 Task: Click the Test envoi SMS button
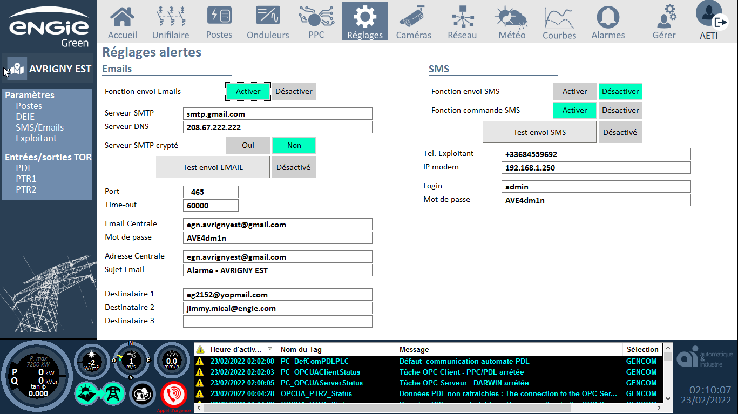[x=539, y=132]
